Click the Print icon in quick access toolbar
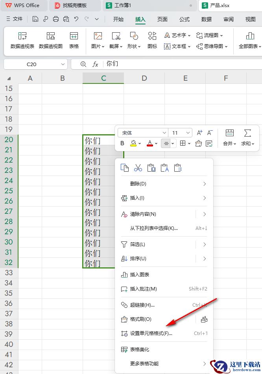Viewport: 262px width, 374px height. [56, 19]
